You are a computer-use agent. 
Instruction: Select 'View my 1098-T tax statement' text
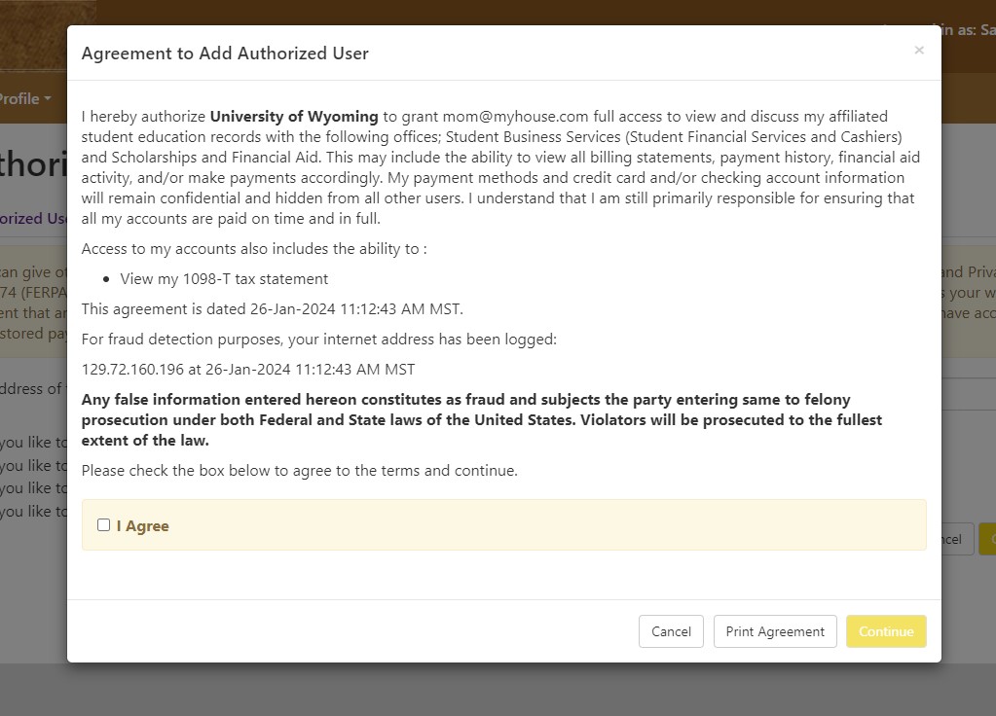[x=224, y=278]
